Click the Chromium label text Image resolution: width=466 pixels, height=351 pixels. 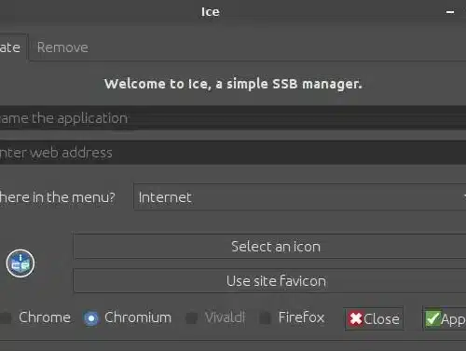[138, 317]
